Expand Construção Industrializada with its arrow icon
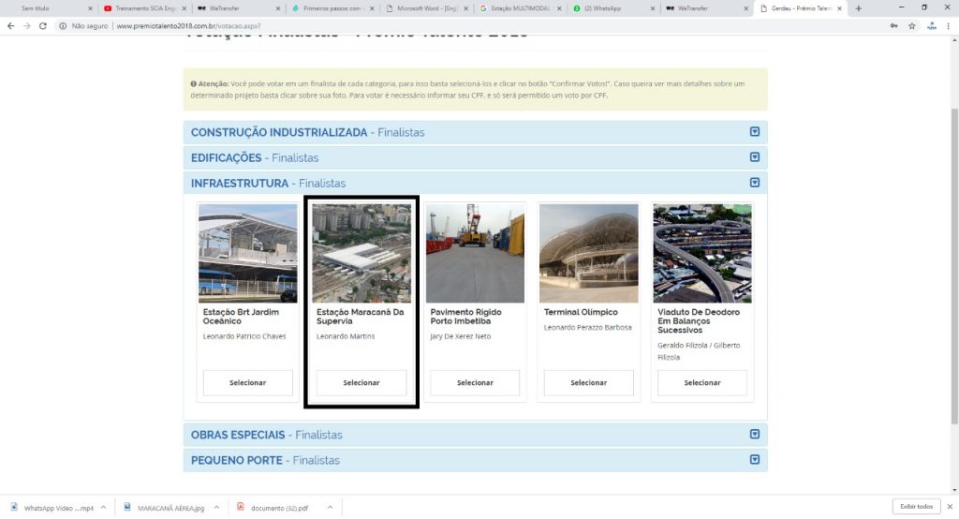This screenshot has width=959, height=519. pyautogui.click(x=755, y=131)
